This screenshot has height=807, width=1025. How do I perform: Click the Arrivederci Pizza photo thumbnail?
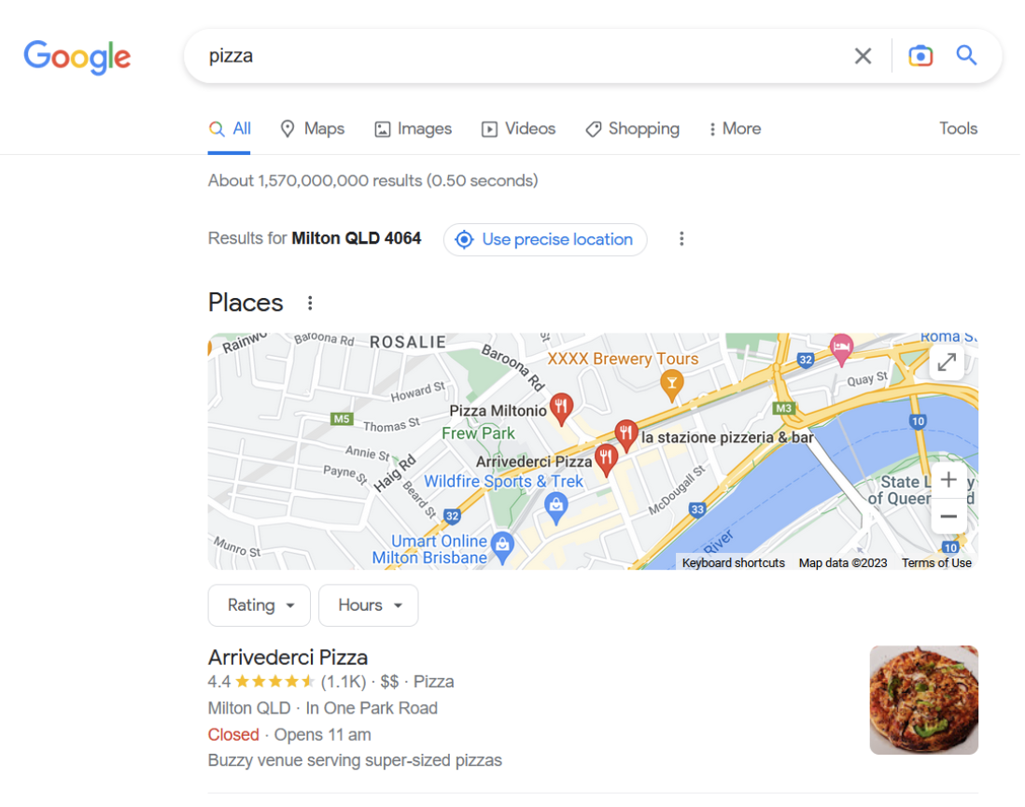pos(923,700)
